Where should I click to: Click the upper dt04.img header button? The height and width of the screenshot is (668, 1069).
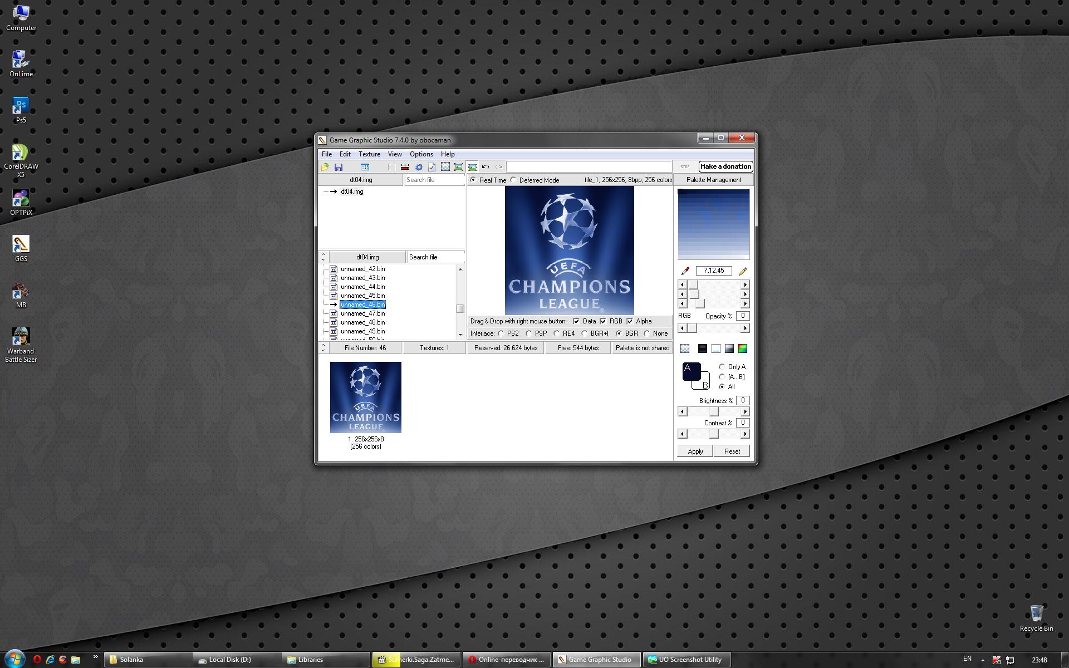[x=361, y=180]
